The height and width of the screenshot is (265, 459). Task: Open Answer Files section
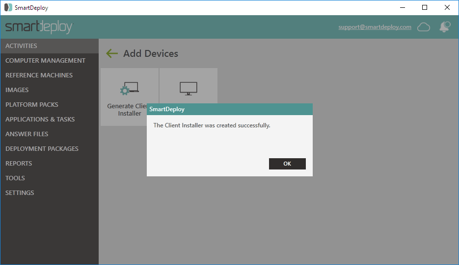click(50, 134)
